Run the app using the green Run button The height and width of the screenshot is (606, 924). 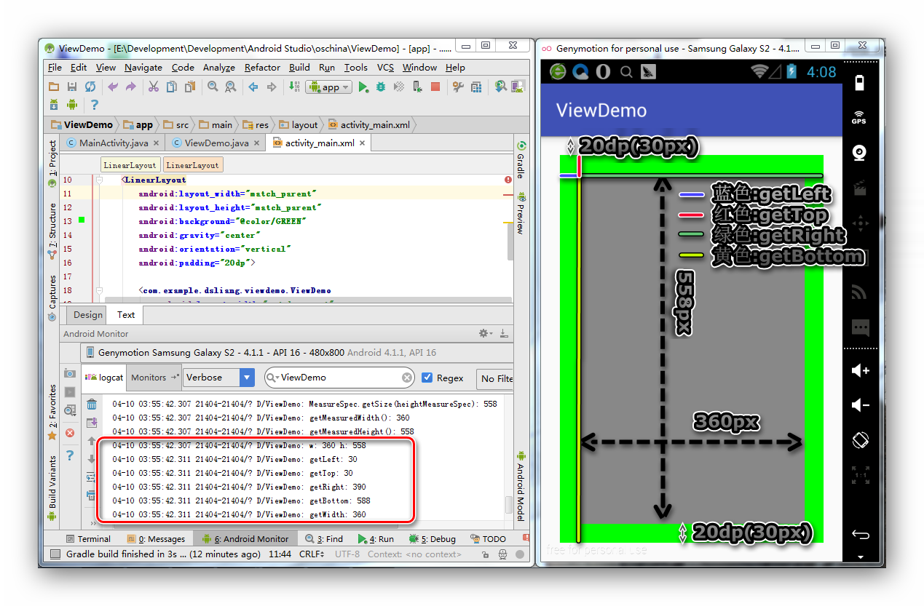(363, 86)
